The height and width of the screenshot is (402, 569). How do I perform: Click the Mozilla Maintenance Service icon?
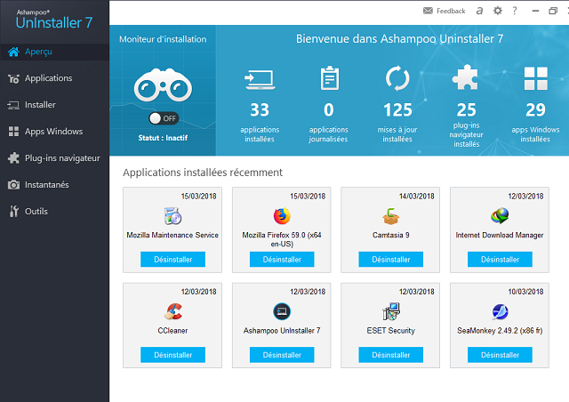click(x=172, y=216)
